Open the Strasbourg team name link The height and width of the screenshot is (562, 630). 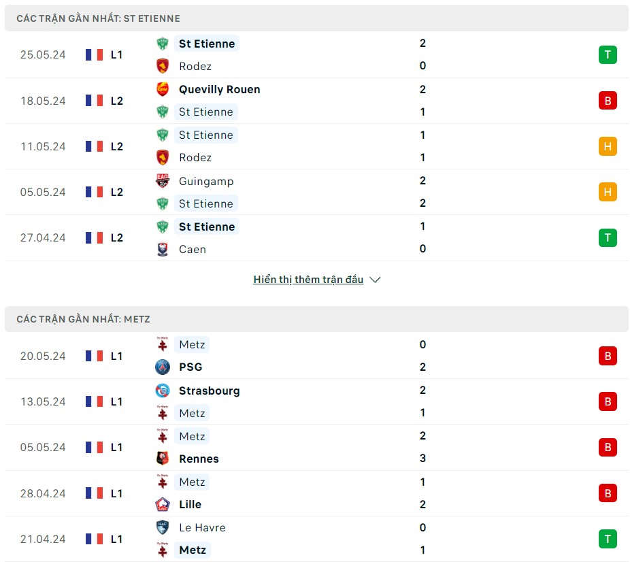[x=209, y=391]
